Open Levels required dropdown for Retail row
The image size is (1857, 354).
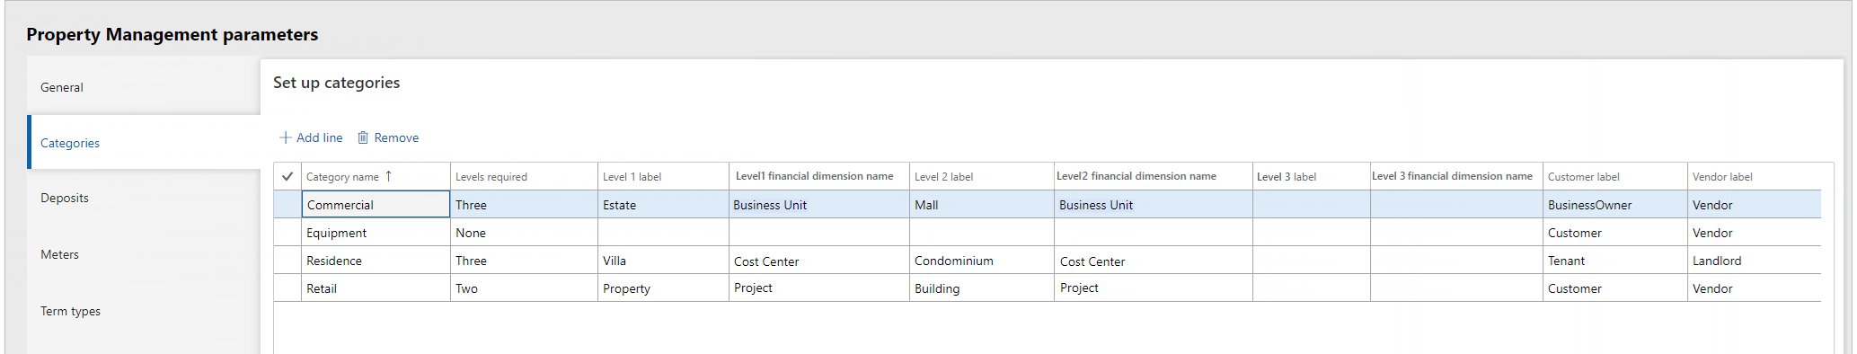(x=524, y=288)
